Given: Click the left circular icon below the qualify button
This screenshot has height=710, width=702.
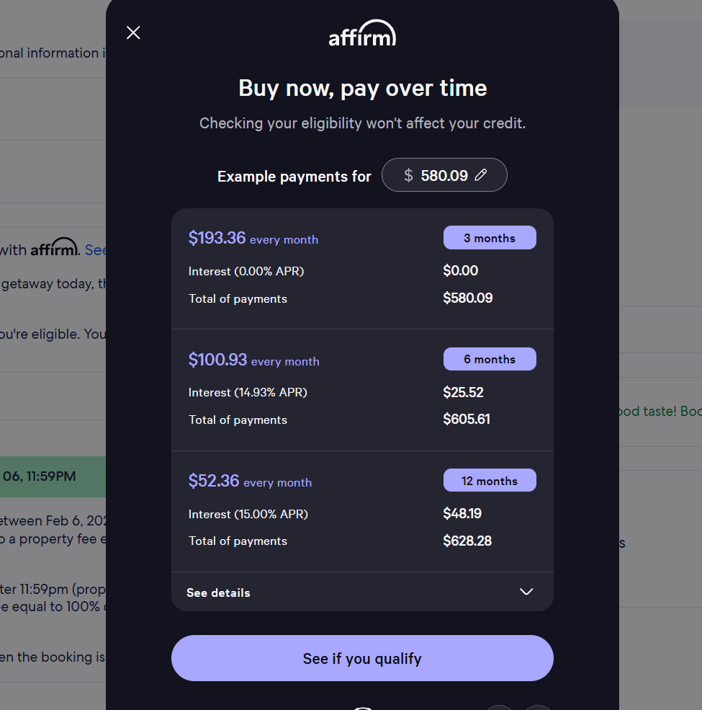Looking at the screenshot, I should point(499,707).
